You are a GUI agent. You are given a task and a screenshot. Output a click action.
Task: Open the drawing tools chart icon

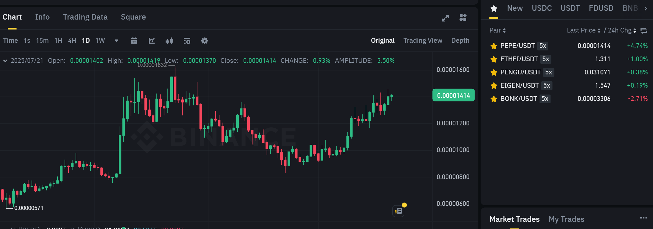coord(152,41)
